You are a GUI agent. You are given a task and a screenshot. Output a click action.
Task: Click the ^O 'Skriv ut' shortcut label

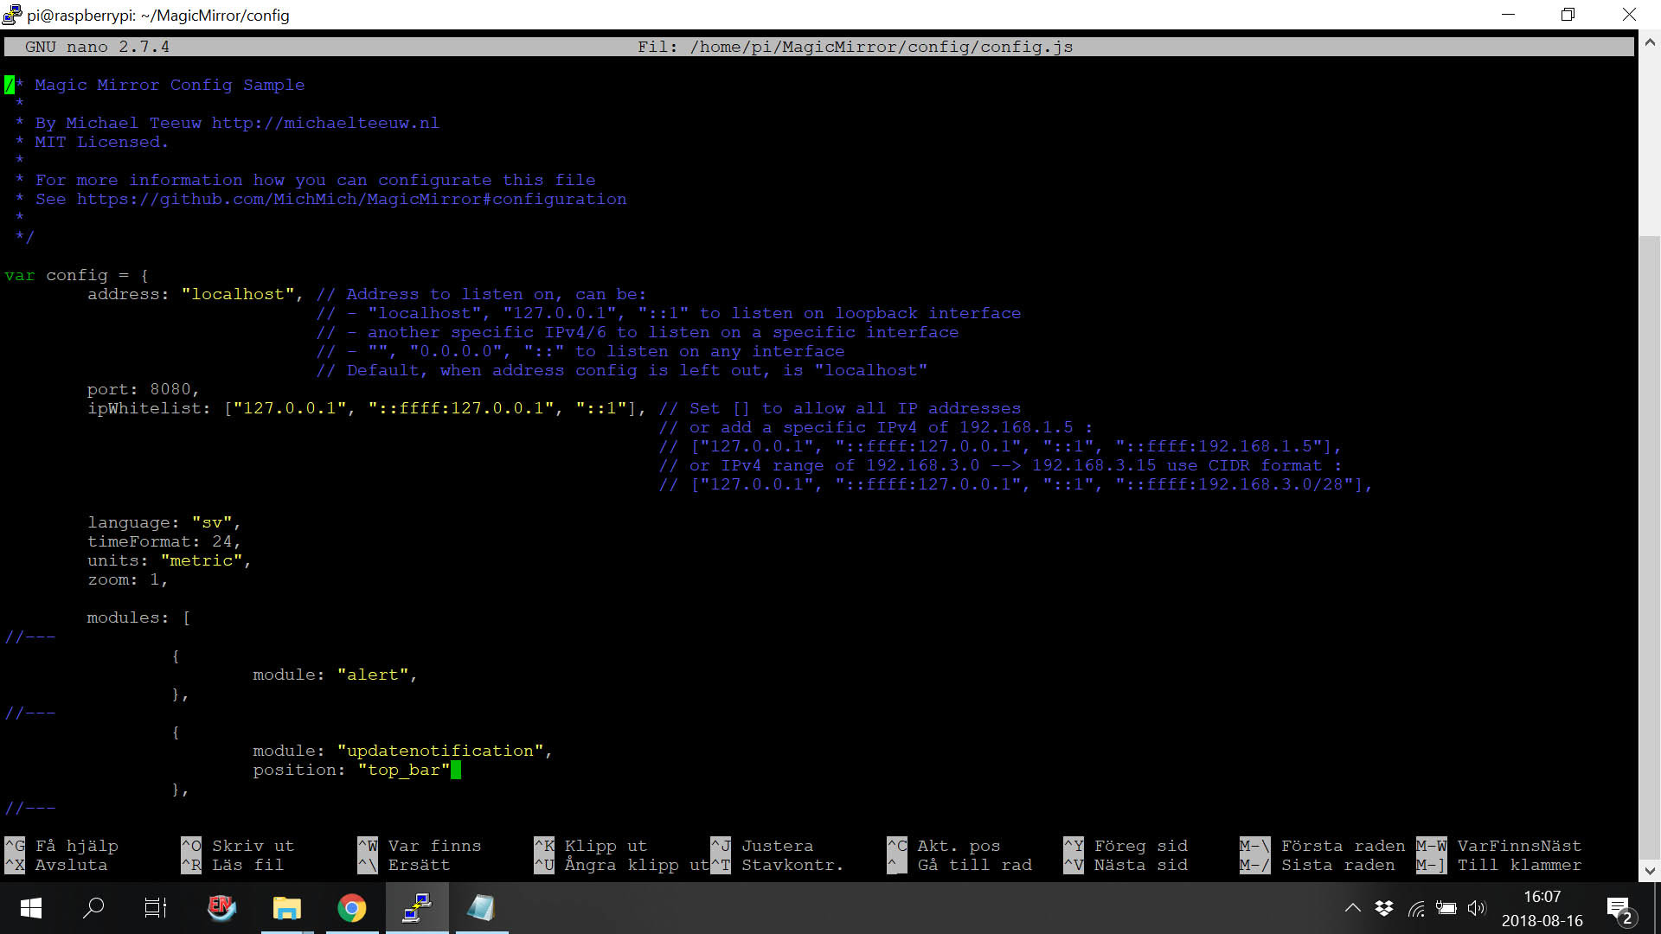pos(253,846)
